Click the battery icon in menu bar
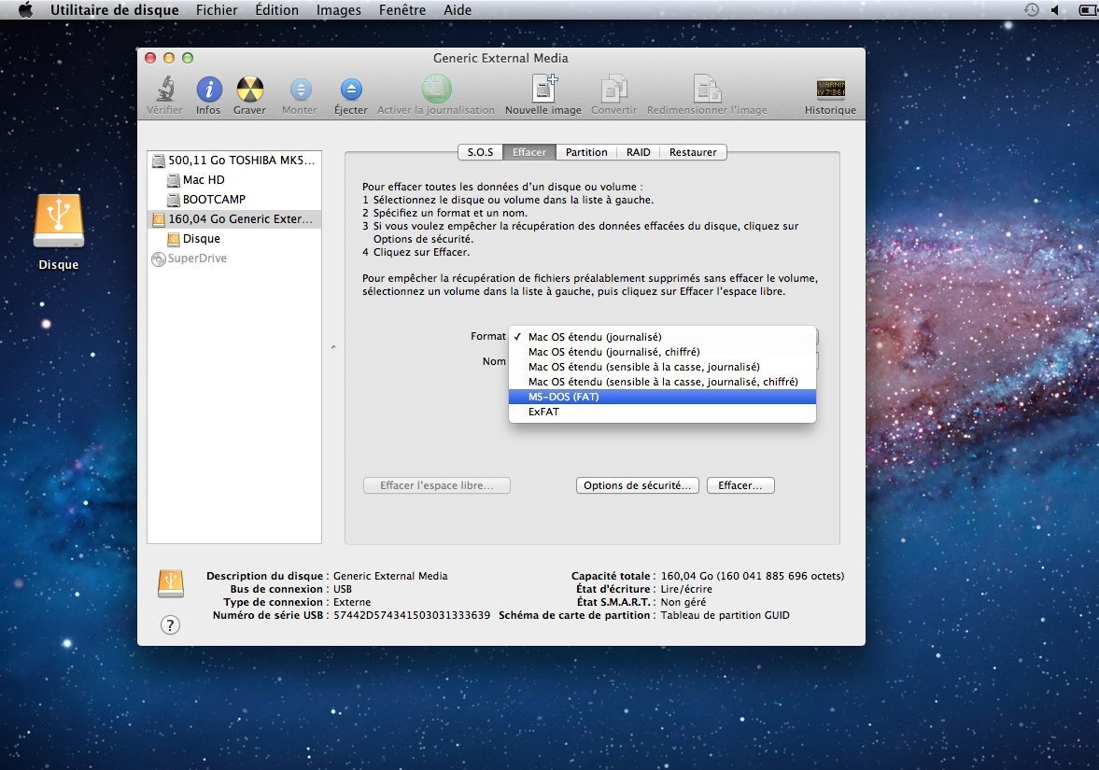 click(1089, 10)
